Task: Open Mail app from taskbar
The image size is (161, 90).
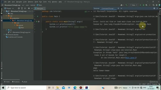Action: tap(63, 88)
